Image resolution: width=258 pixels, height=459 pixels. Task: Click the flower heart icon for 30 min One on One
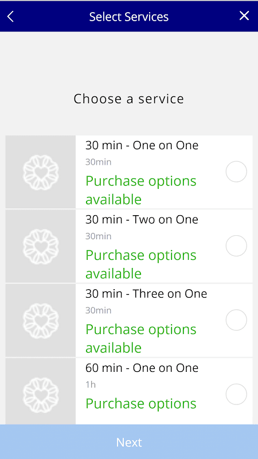tap(41, 173)
